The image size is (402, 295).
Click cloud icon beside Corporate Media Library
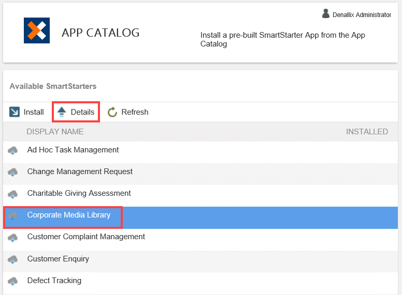pos(13,216)
